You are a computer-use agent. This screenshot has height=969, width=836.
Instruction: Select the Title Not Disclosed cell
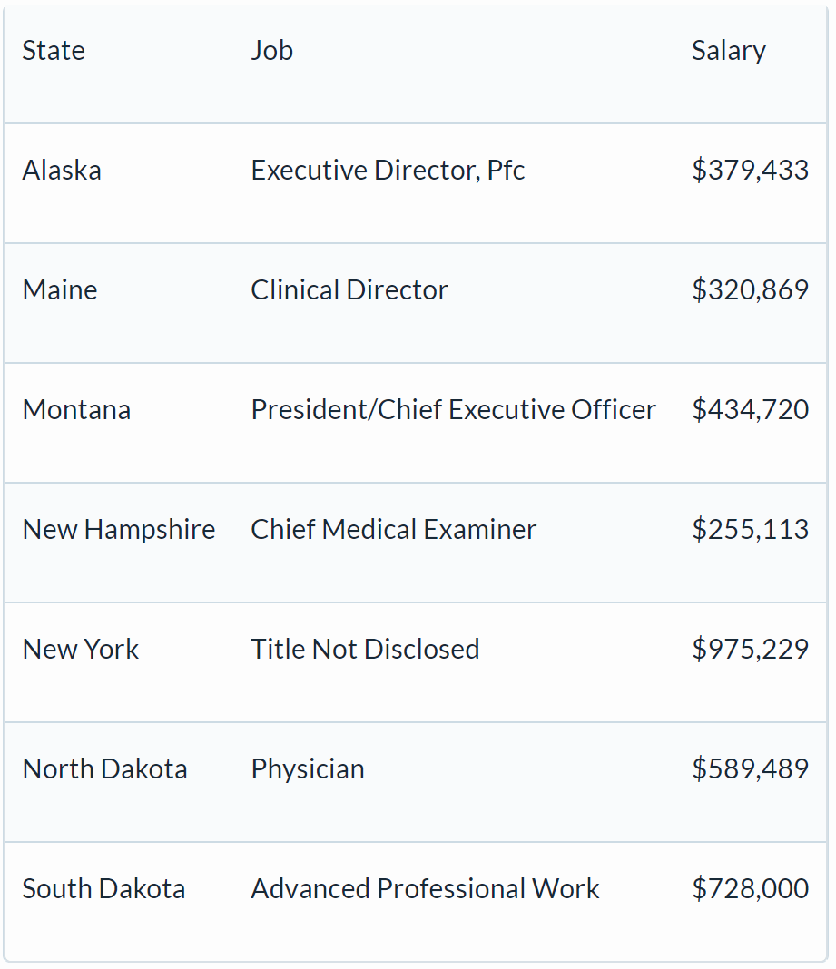point(365,650)
